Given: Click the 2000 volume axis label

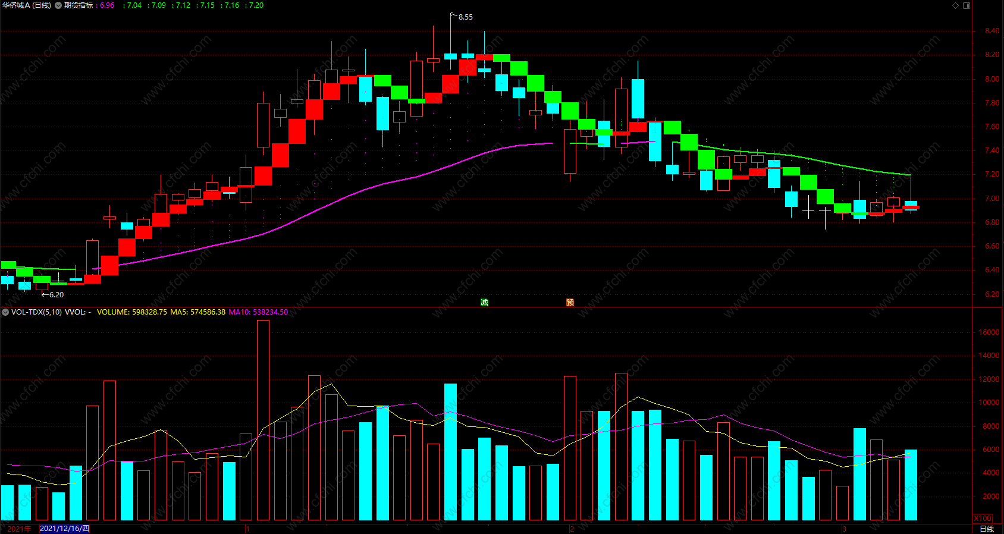Looking at the screenshot, I should coord(991,496).
